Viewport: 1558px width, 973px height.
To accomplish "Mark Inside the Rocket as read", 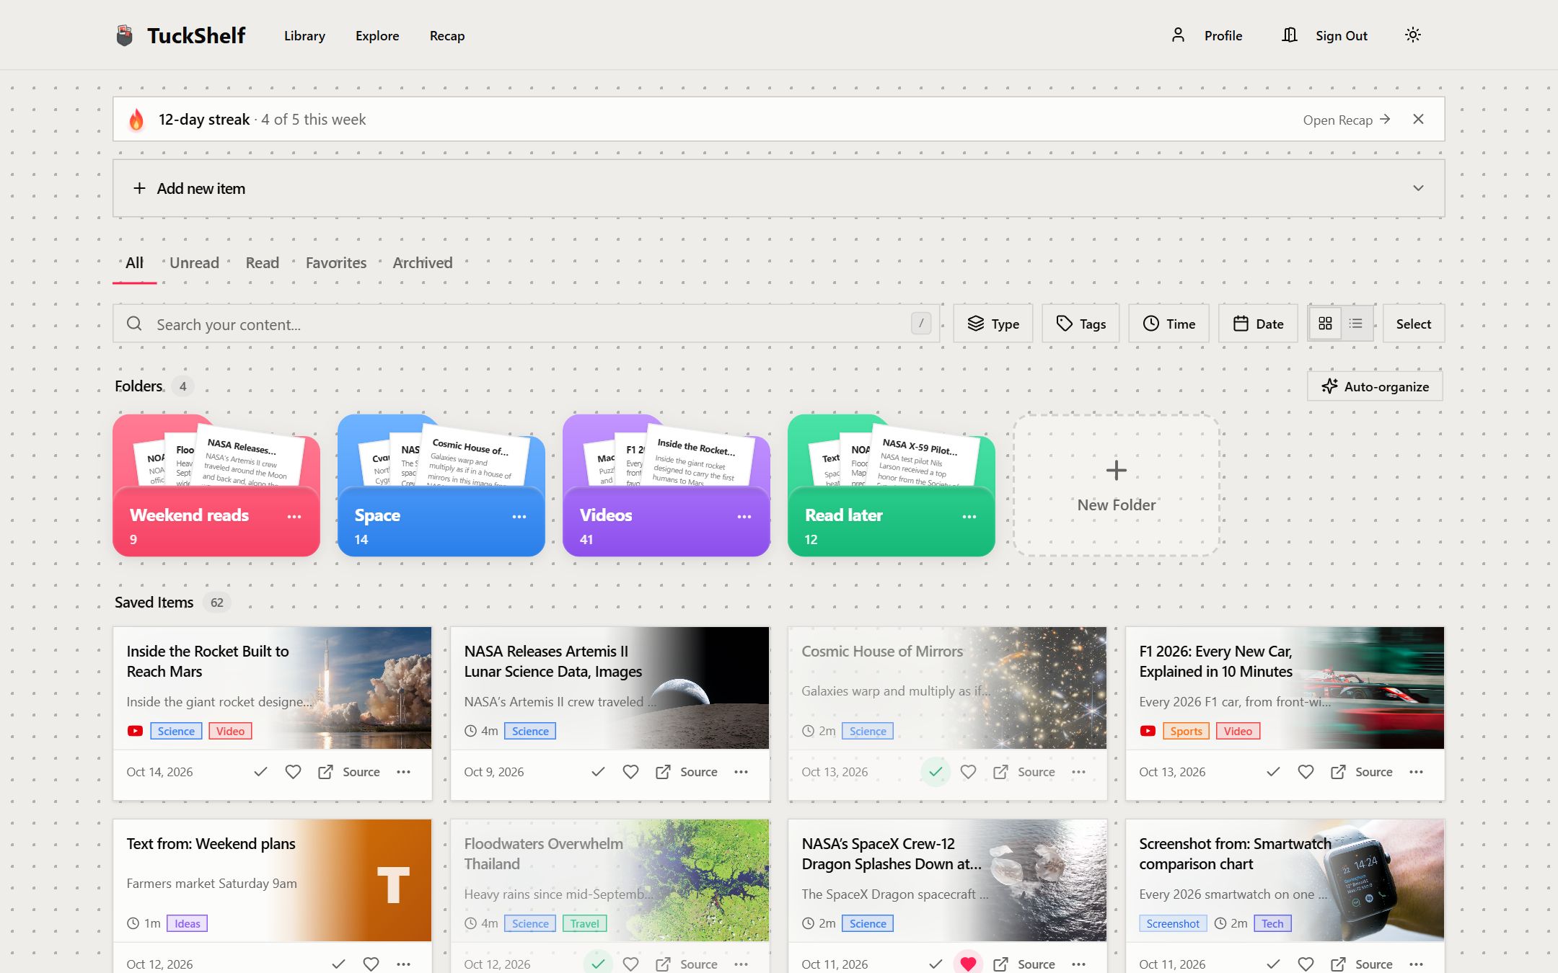I will coord(260,772).
